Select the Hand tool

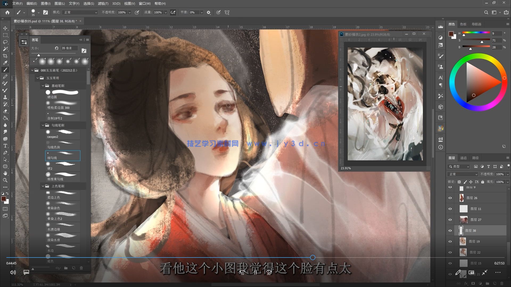coord(5,174)
